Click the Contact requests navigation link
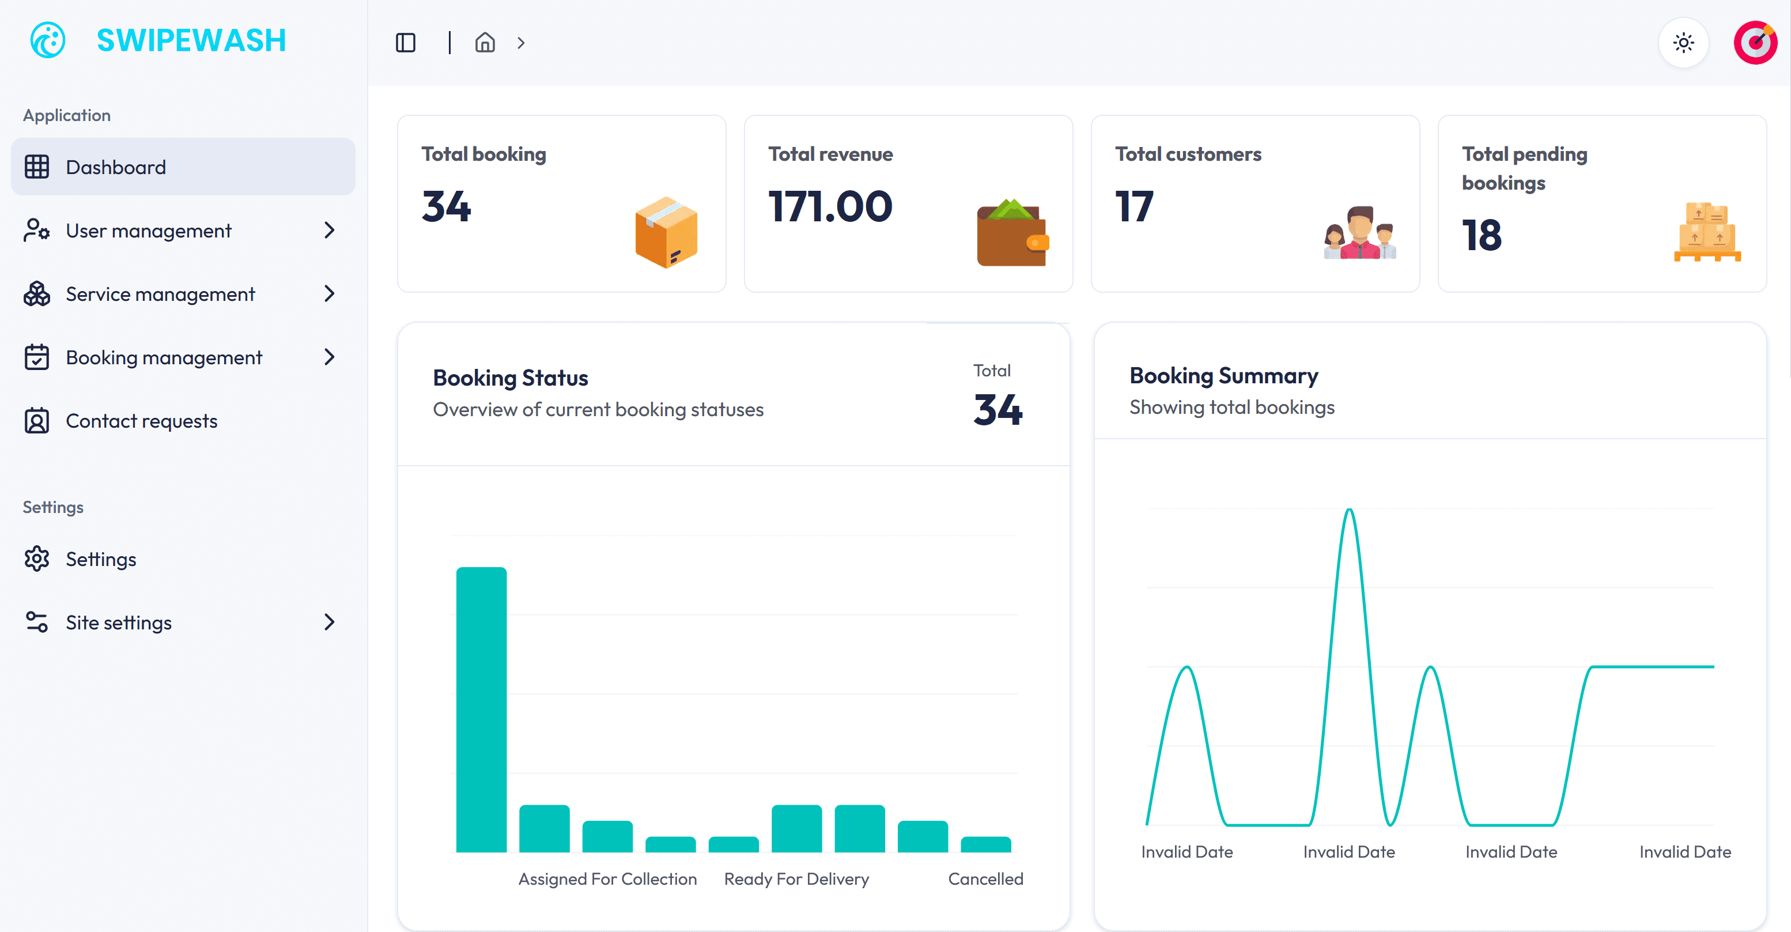The image size is (1791, 932). (x=141, y=420)
